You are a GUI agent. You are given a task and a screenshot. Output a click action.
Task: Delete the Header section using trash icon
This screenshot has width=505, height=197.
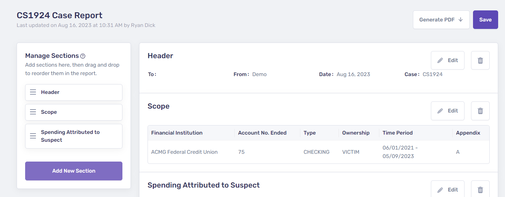coord(480,60)
